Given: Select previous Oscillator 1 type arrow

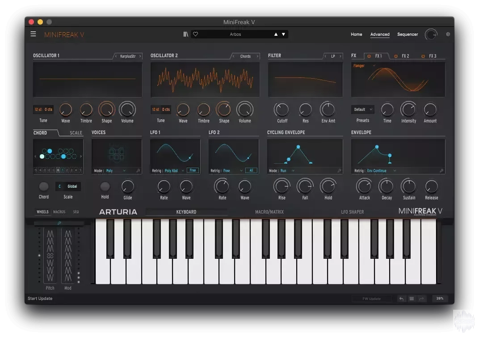Looking at the screenshot, I should coord(116,56).
